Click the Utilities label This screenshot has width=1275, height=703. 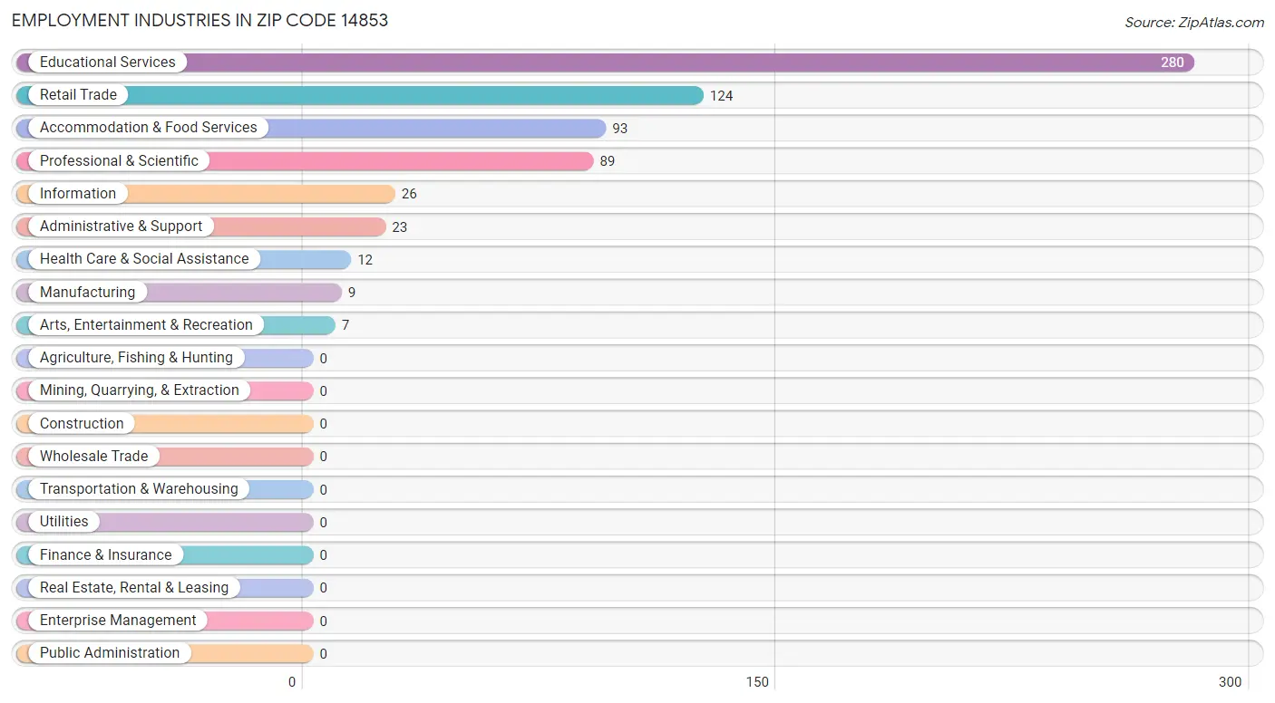coord(64,521)
